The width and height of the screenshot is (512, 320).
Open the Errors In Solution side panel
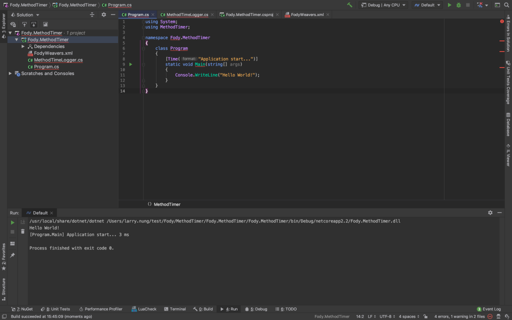(x=508, y=33)
